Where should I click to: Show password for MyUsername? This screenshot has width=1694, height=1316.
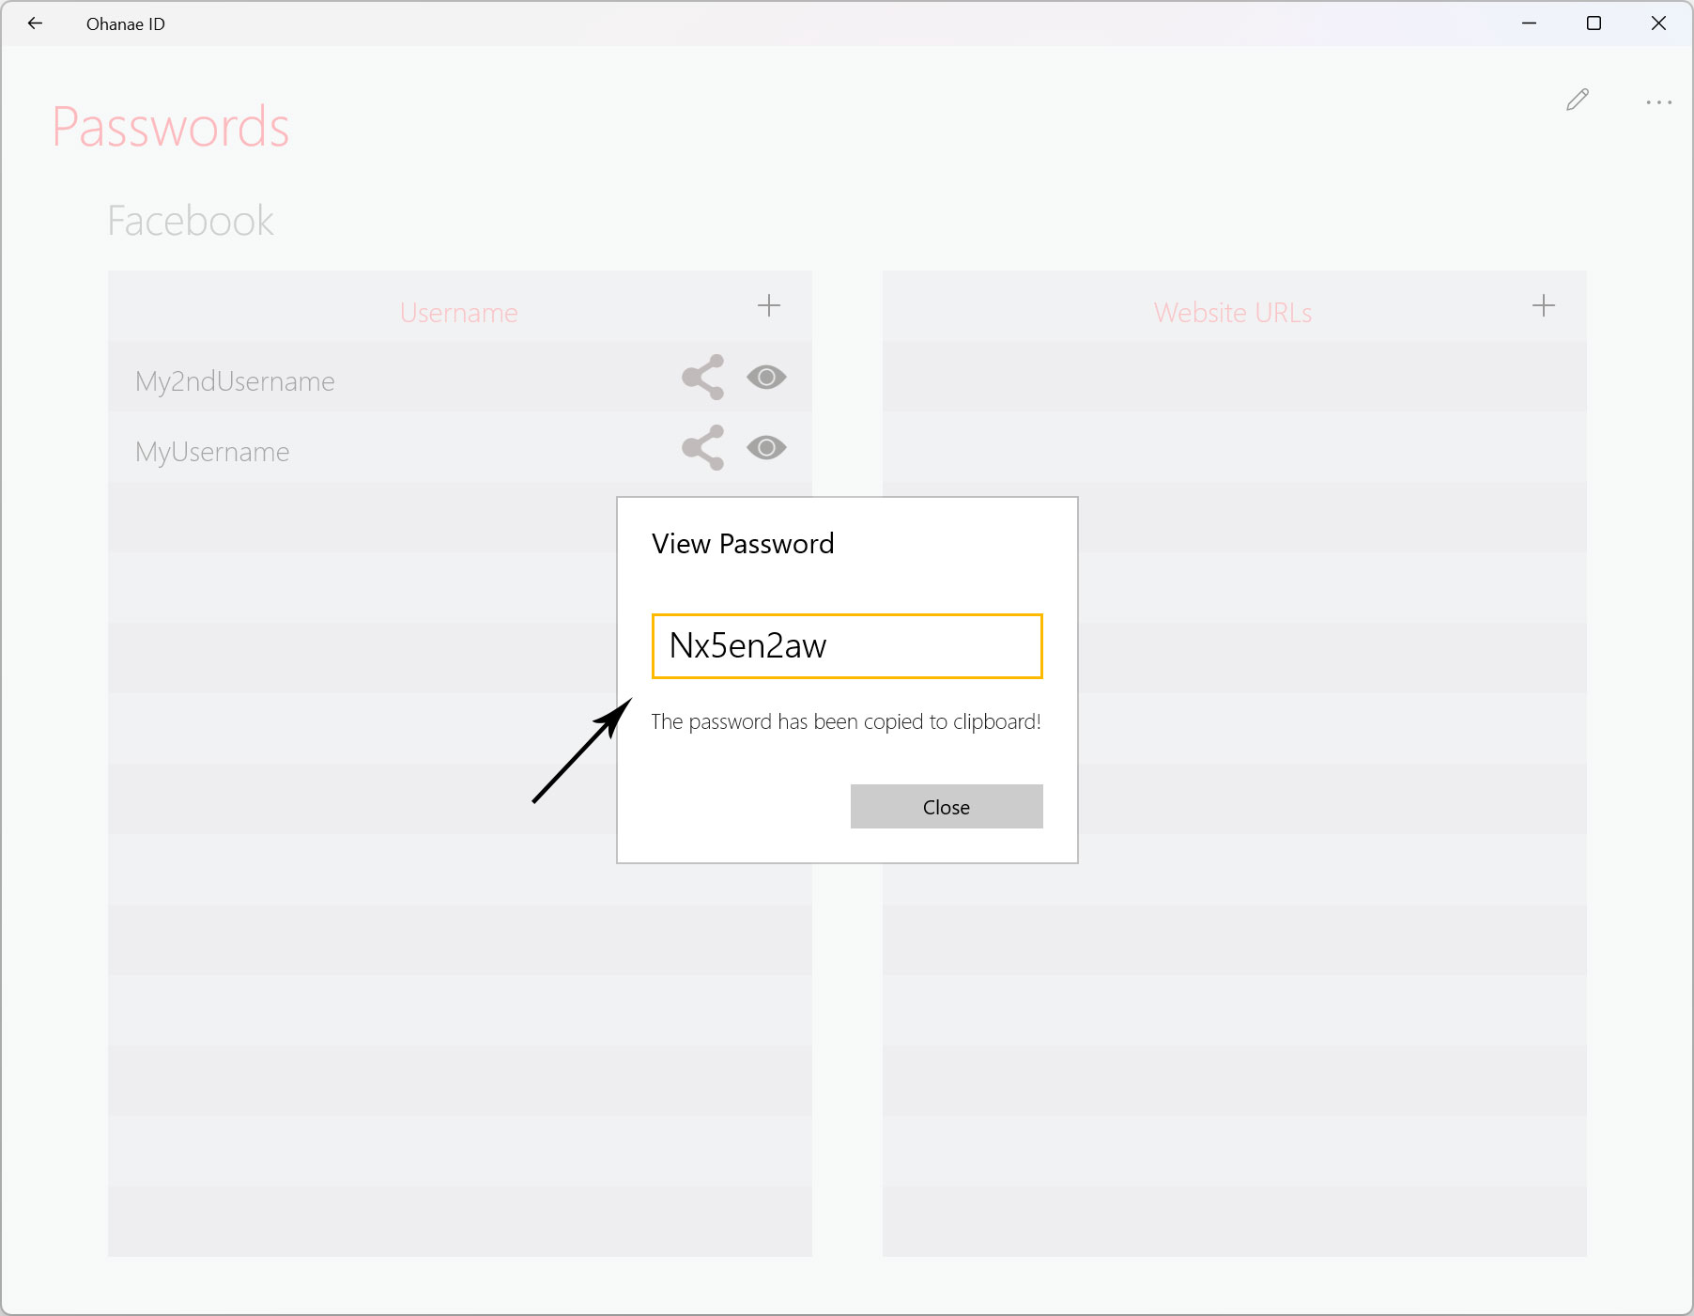point(766,447)
